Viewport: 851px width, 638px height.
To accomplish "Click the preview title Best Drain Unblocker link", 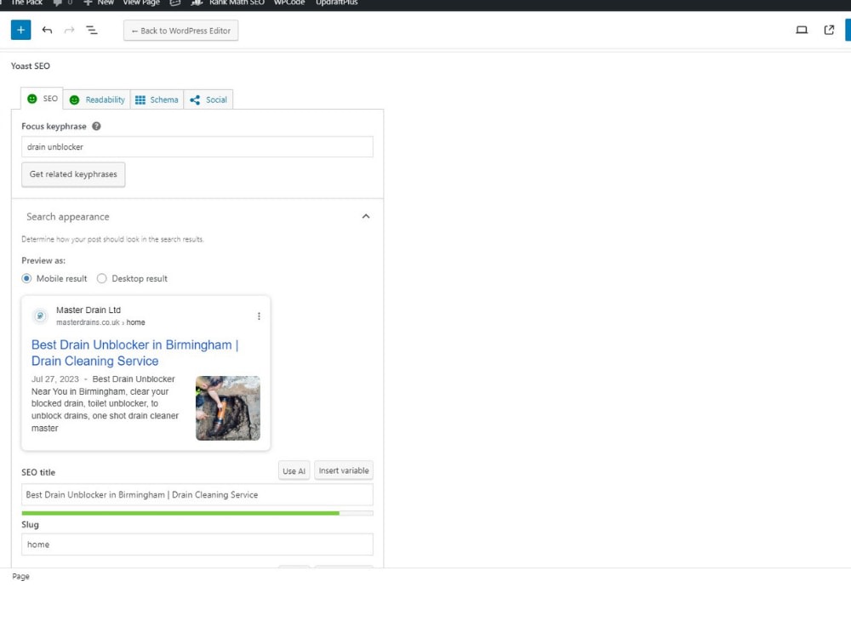I will coord(134,353).
